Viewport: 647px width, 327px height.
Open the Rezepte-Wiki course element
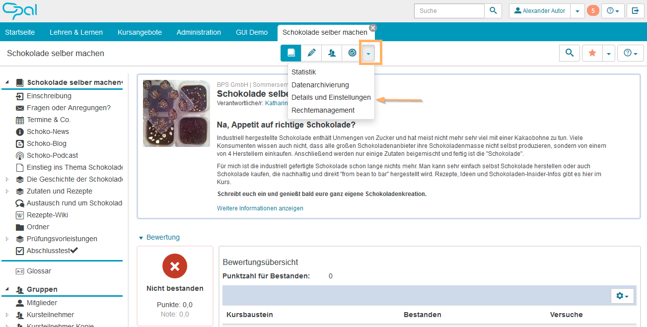[49, 215]
